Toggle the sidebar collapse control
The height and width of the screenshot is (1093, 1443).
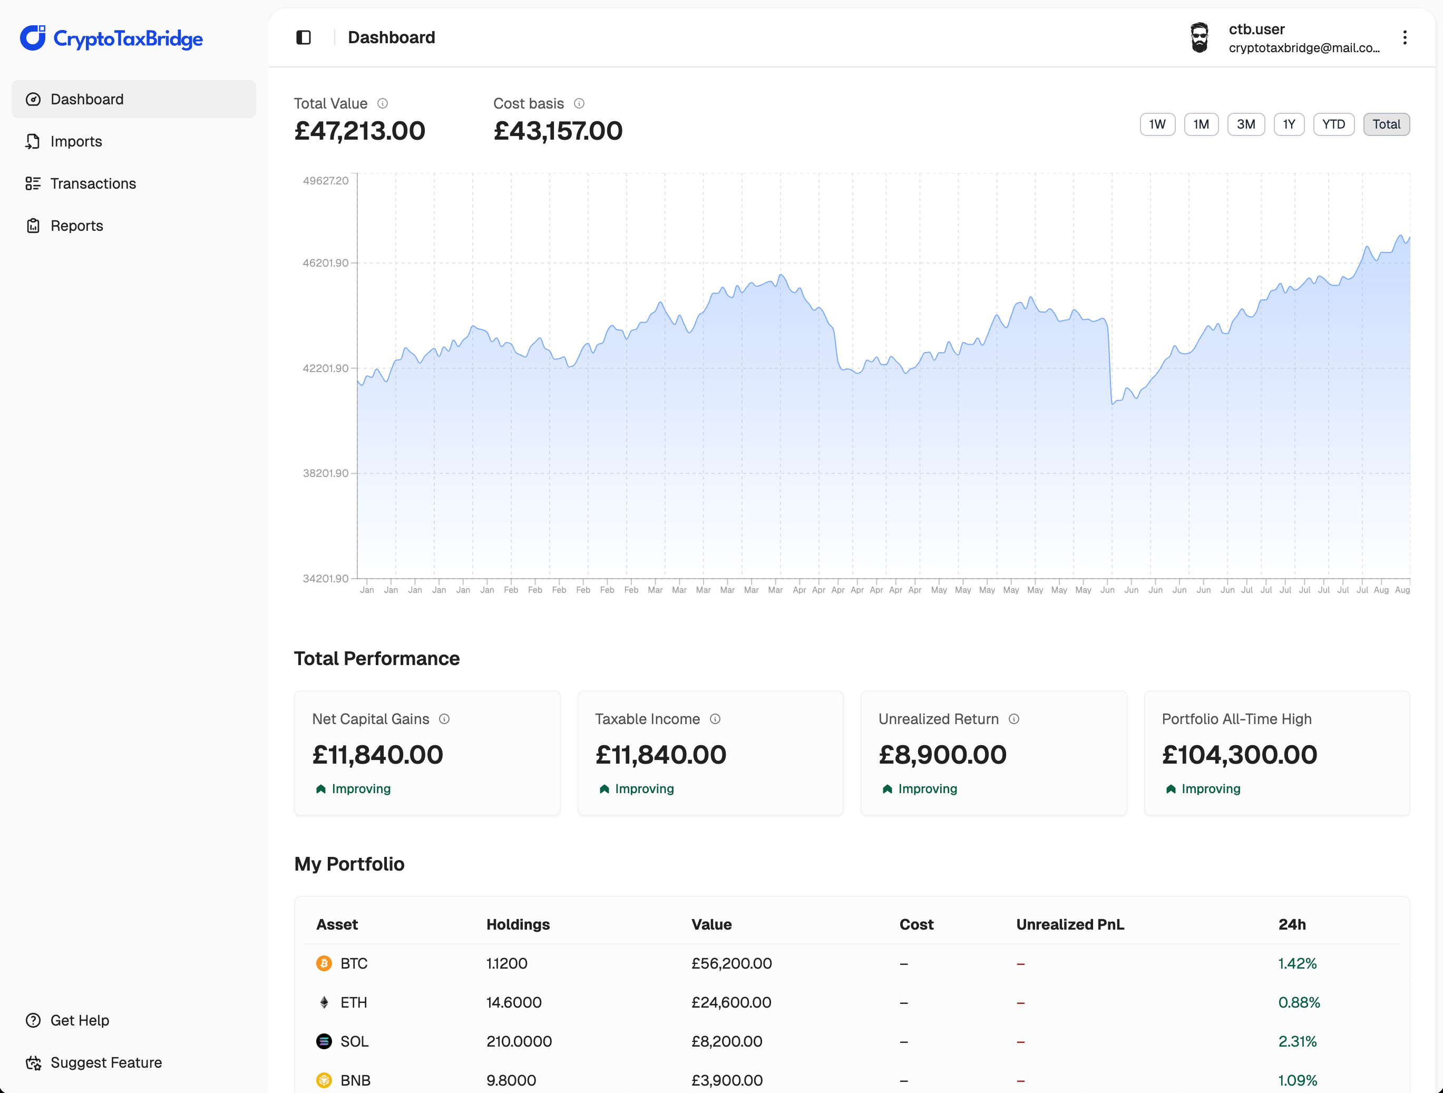(x=304, y=37)
